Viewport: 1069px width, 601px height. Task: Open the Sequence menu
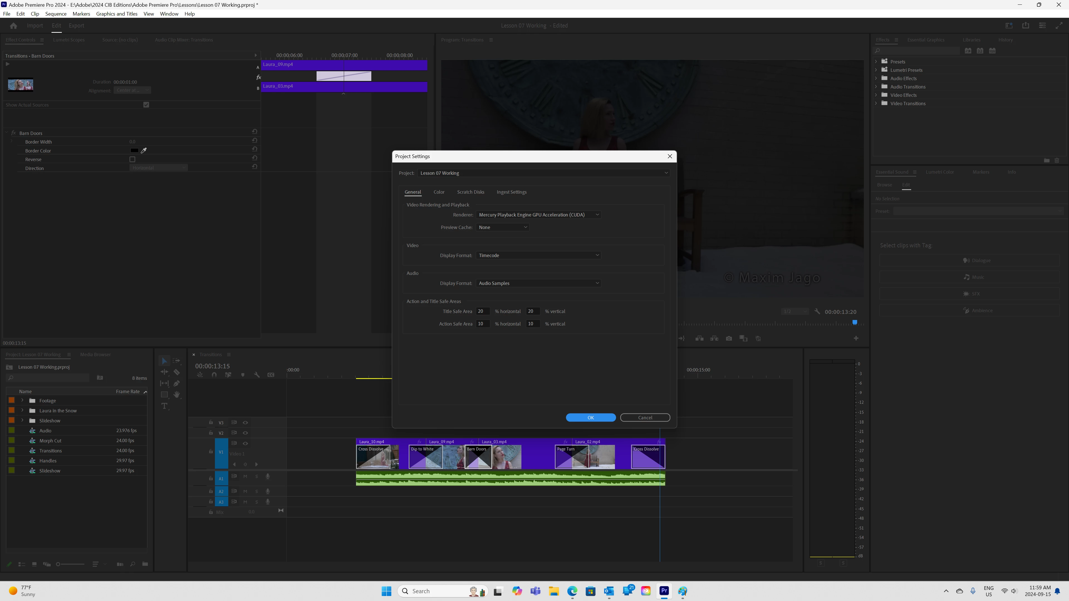click(56, 14)
